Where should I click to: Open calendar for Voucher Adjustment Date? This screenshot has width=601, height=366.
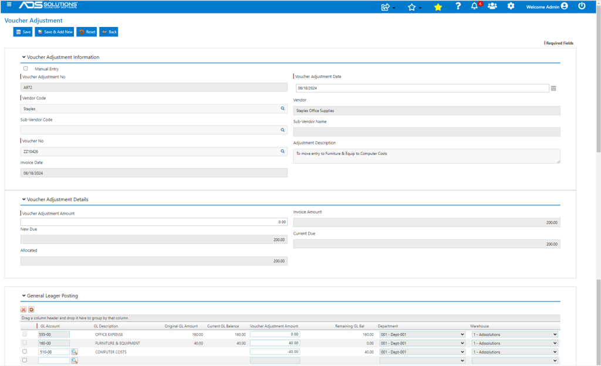tap(553, 89)
